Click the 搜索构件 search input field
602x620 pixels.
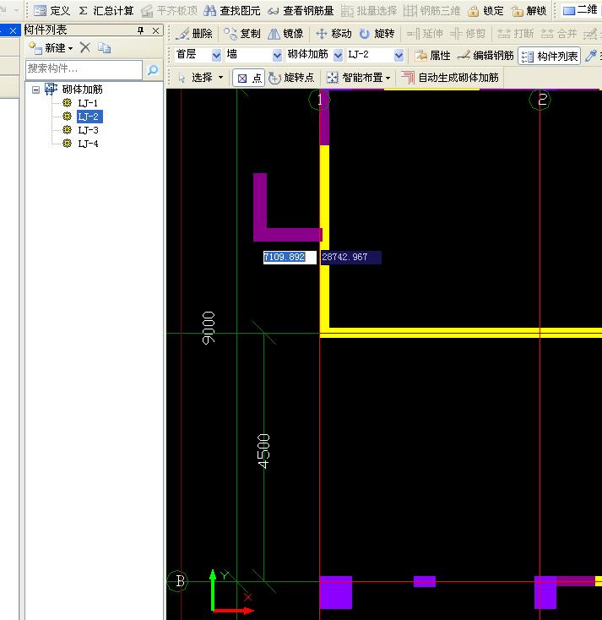click(x=84, y=69)
